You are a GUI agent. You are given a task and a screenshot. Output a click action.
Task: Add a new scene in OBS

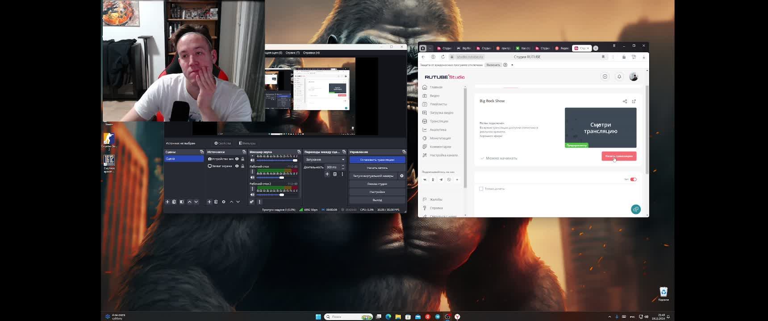tap(167, 202)
